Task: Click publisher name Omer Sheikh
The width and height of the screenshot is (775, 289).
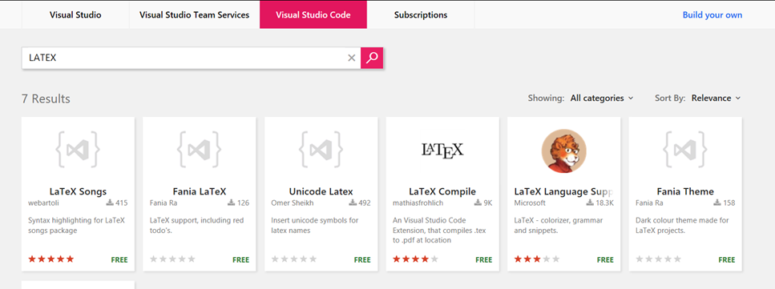Action: click(x=293, y=203)
